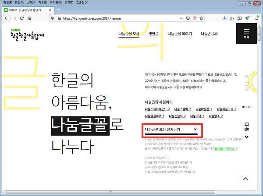
Task: Open the green 나눔글꼴 라이선스 link
Action: (x=225, y=149)
